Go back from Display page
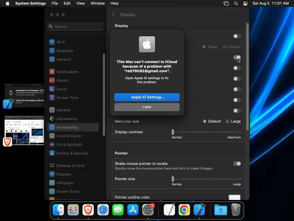 click(113, 15)
